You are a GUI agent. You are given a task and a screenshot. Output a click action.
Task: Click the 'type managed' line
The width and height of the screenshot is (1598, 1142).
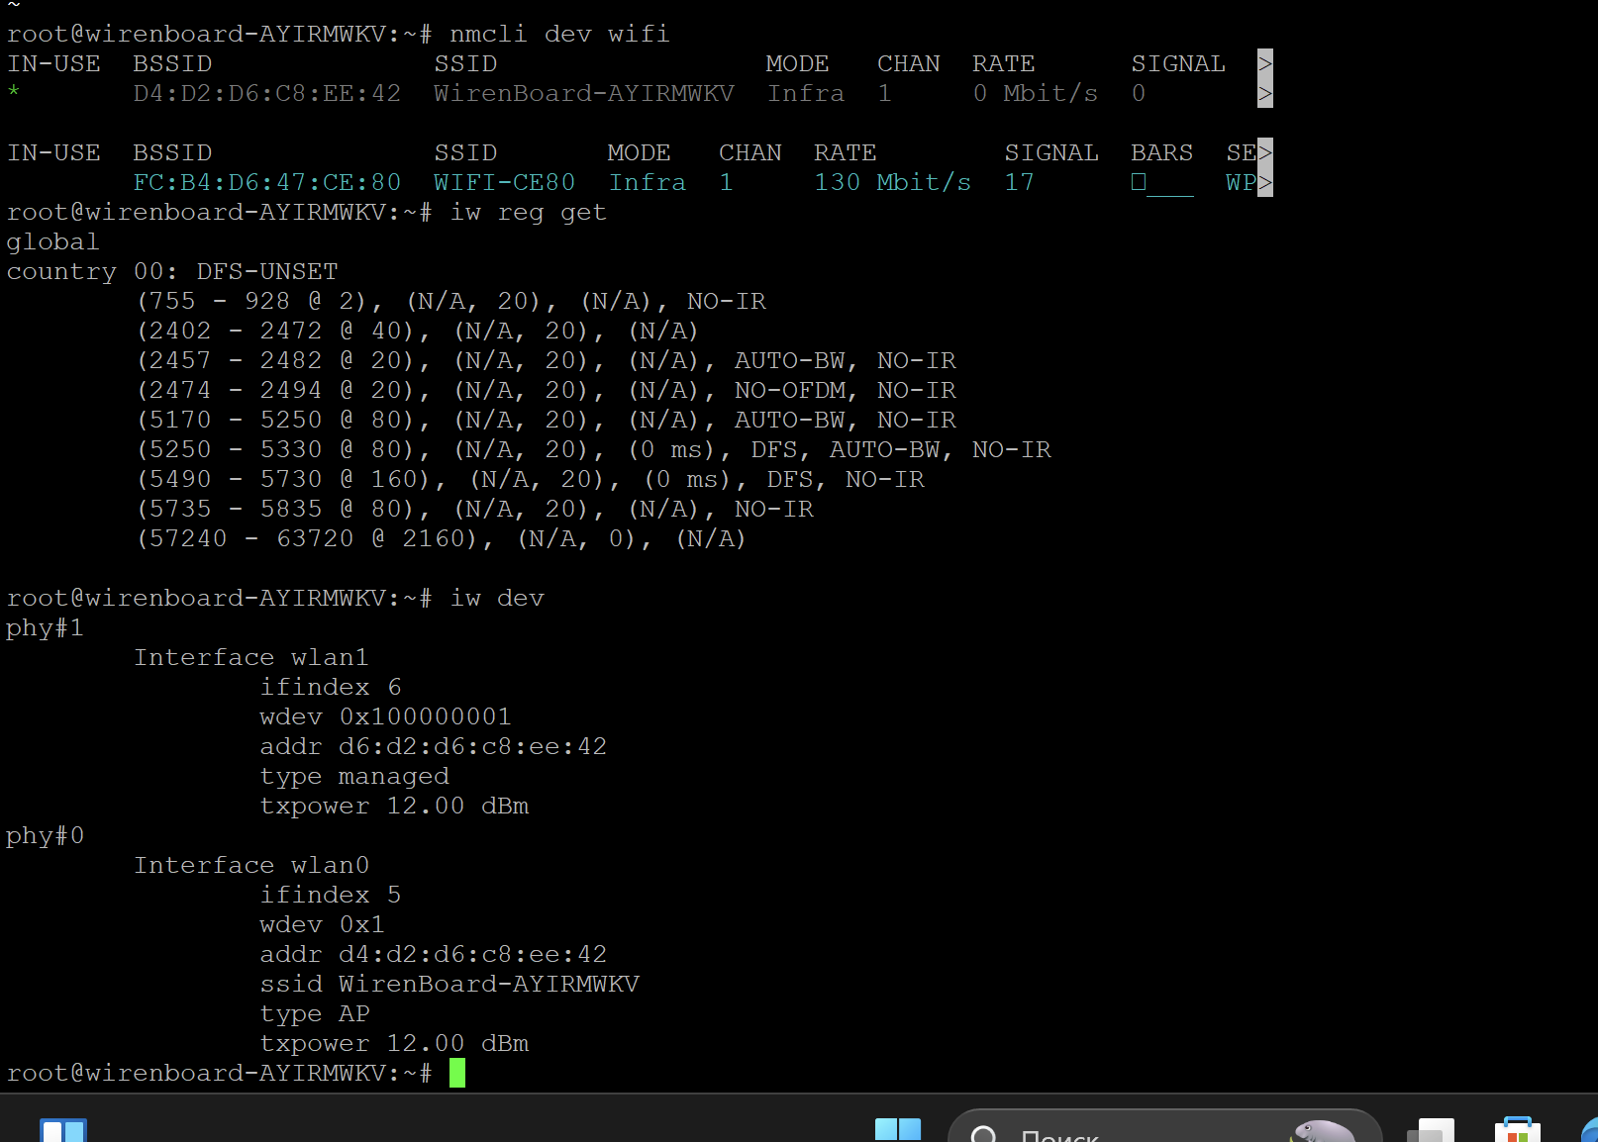pos(354,777)
